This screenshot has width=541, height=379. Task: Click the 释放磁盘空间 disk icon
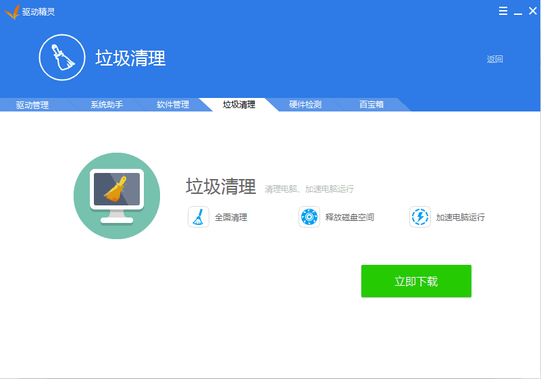[x=309, y=217]
